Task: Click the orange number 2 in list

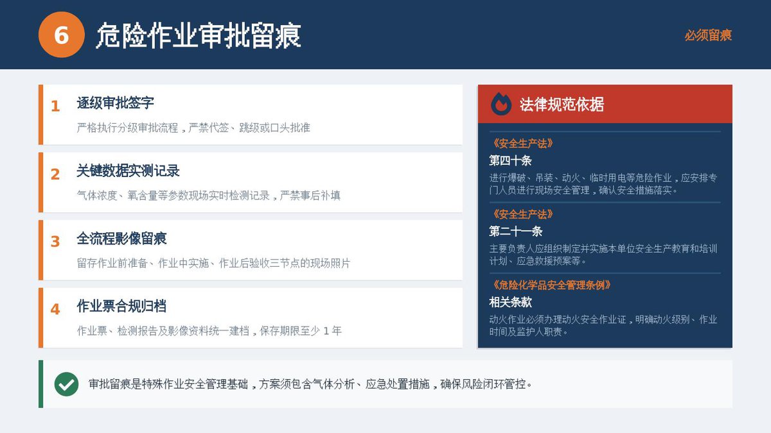Action: [x=55, y=174]
